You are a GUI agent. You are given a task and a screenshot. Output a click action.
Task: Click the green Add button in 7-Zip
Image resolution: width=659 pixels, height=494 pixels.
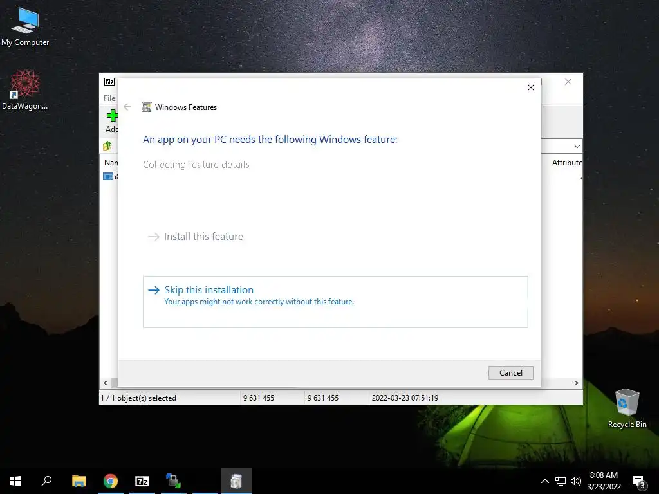tap(112, 120)
